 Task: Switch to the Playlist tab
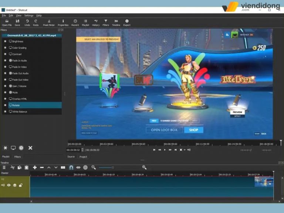pyautogui.click(x=6, y=157)
